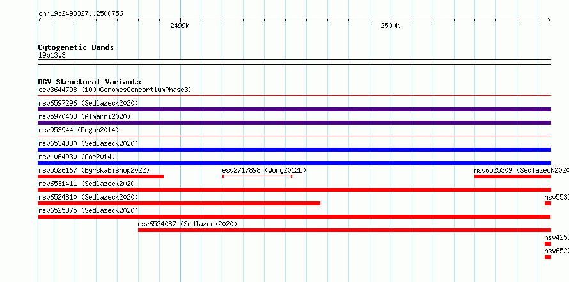Open the esv2717898 (Wong2012b) label
The height and width of the screenshot is (282, 569).
tap(264, 170)
